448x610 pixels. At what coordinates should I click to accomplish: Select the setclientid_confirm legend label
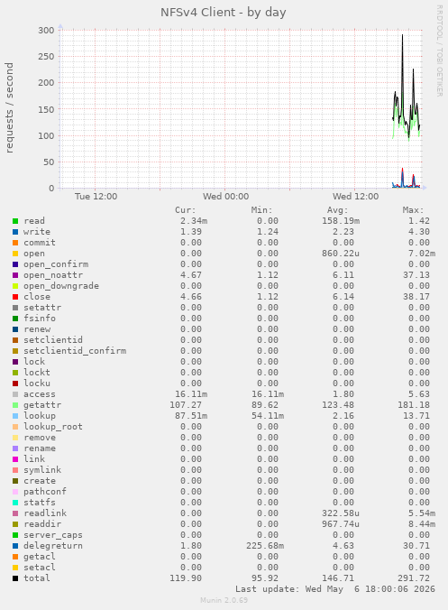[x=75, y=351]
